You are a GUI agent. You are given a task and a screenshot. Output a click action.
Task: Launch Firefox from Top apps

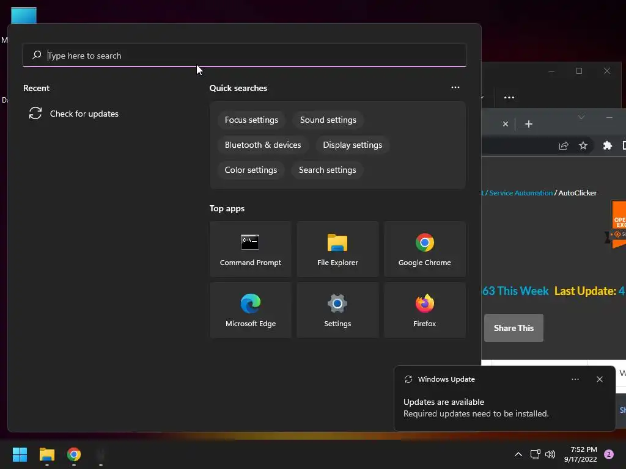[x=424, y=310]
